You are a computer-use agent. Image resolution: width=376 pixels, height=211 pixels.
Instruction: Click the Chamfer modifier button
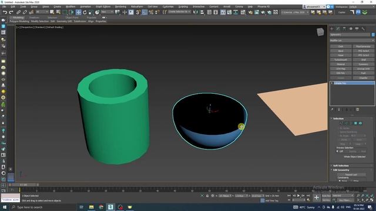pyautogui.click(x=363, y=78)
